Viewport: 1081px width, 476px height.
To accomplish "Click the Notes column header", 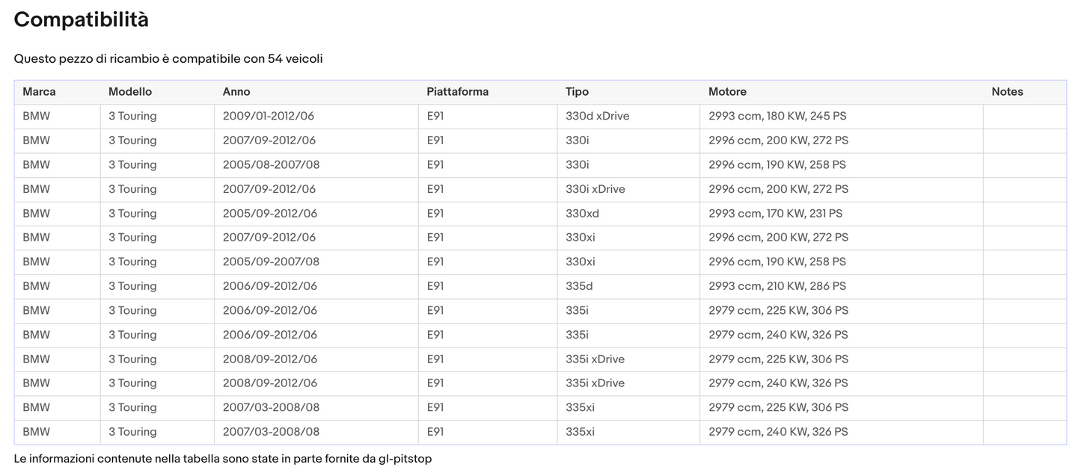I will [x=1007, y=92].
